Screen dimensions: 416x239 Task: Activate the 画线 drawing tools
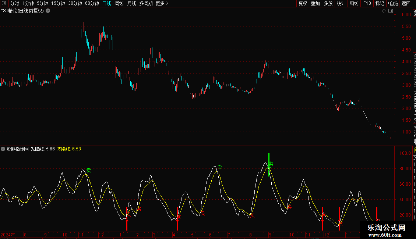354,3
